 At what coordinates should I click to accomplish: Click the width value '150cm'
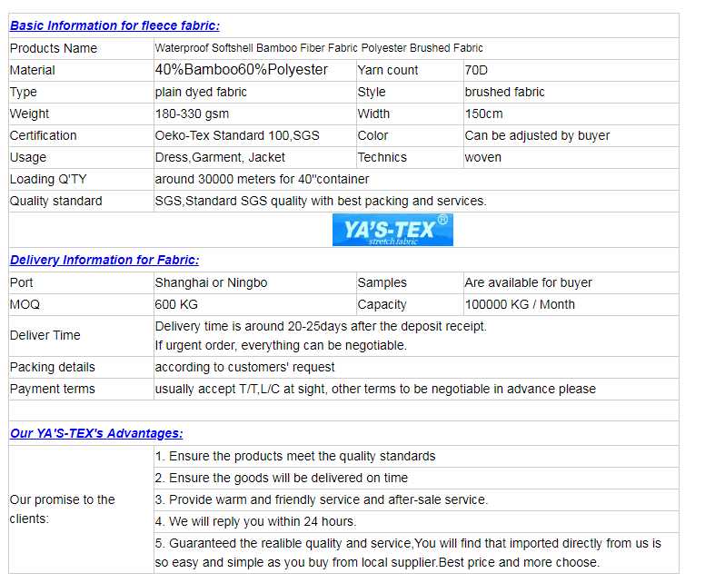pyautogui.click(x=483, y=114)
